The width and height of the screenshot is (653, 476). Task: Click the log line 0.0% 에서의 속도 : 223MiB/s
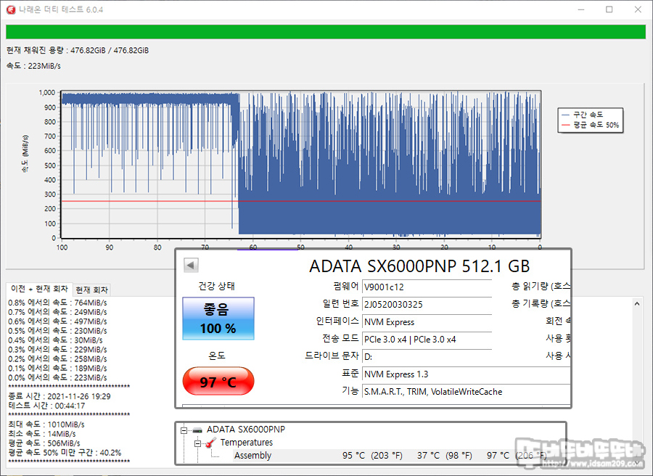[x=57, y=378]
